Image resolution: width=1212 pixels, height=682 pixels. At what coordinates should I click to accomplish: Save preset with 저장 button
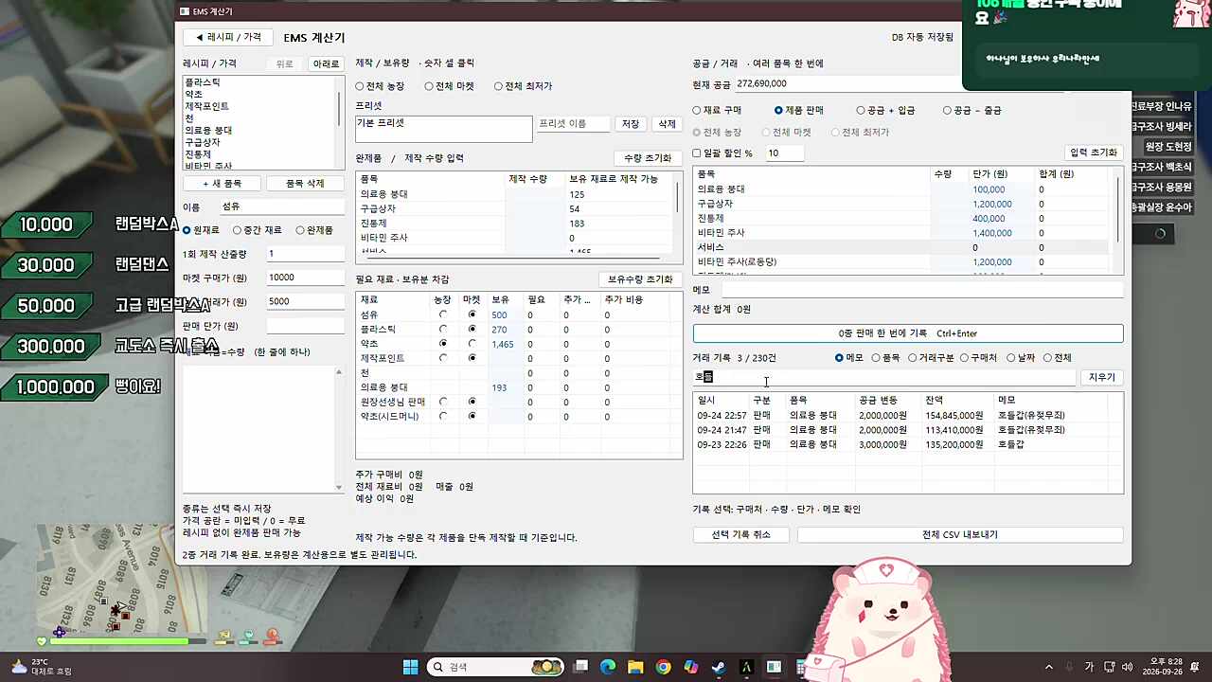click(631, 124)
